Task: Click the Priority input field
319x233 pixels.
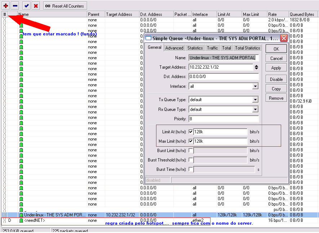Action: pyautogui.click(x=223, y=119)
